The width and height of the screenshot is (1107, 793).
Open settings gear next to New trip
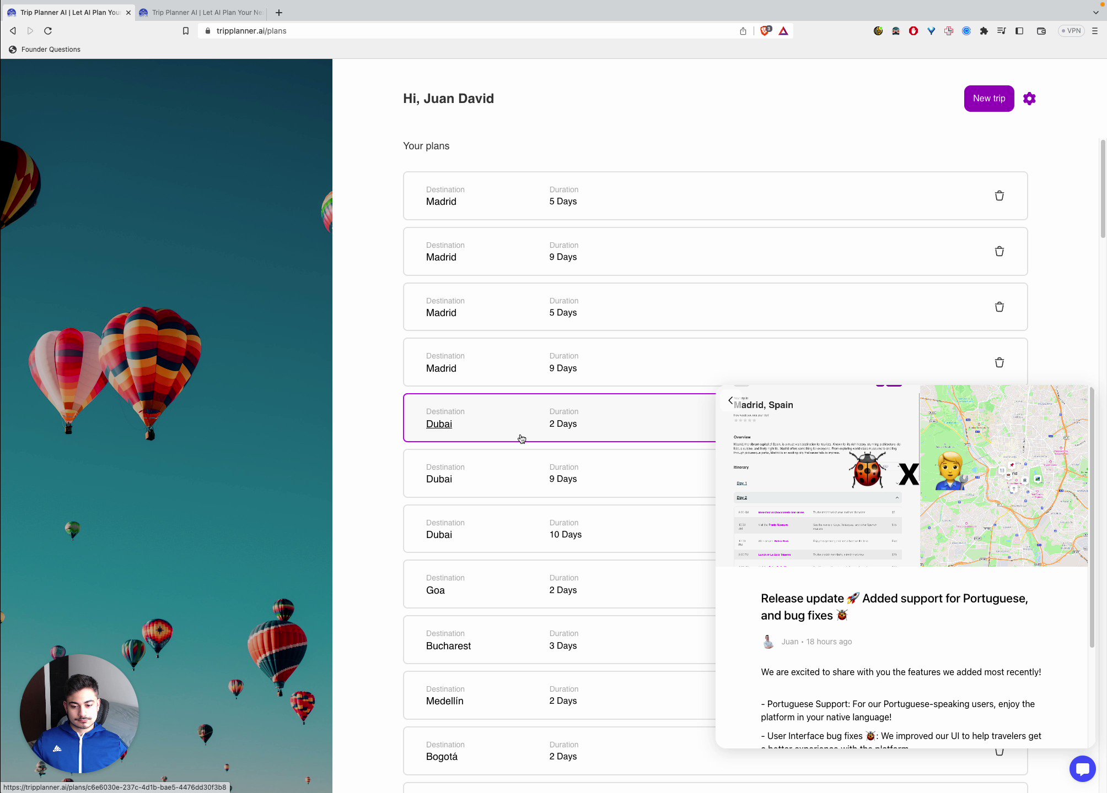click(1029, 99)
